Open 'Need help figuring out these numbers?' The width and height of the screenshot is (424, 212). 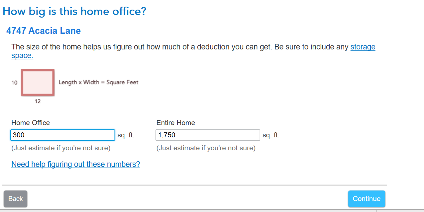tap(76, 164)
